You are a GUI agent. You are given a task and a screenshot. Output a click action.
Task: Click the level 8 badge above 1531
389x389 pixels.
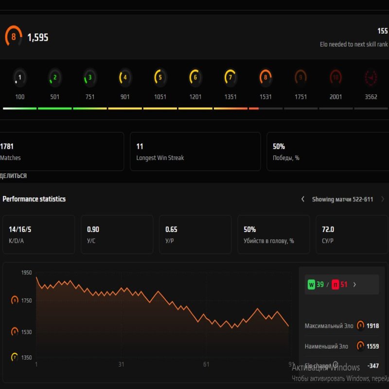click(265, 77)
